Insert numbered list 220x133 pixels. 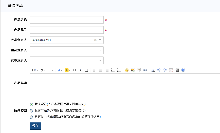click(x=113, y=70)
